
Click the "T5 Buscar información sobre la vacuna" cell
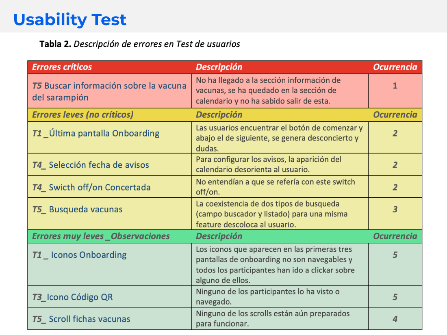coord(109,91)
